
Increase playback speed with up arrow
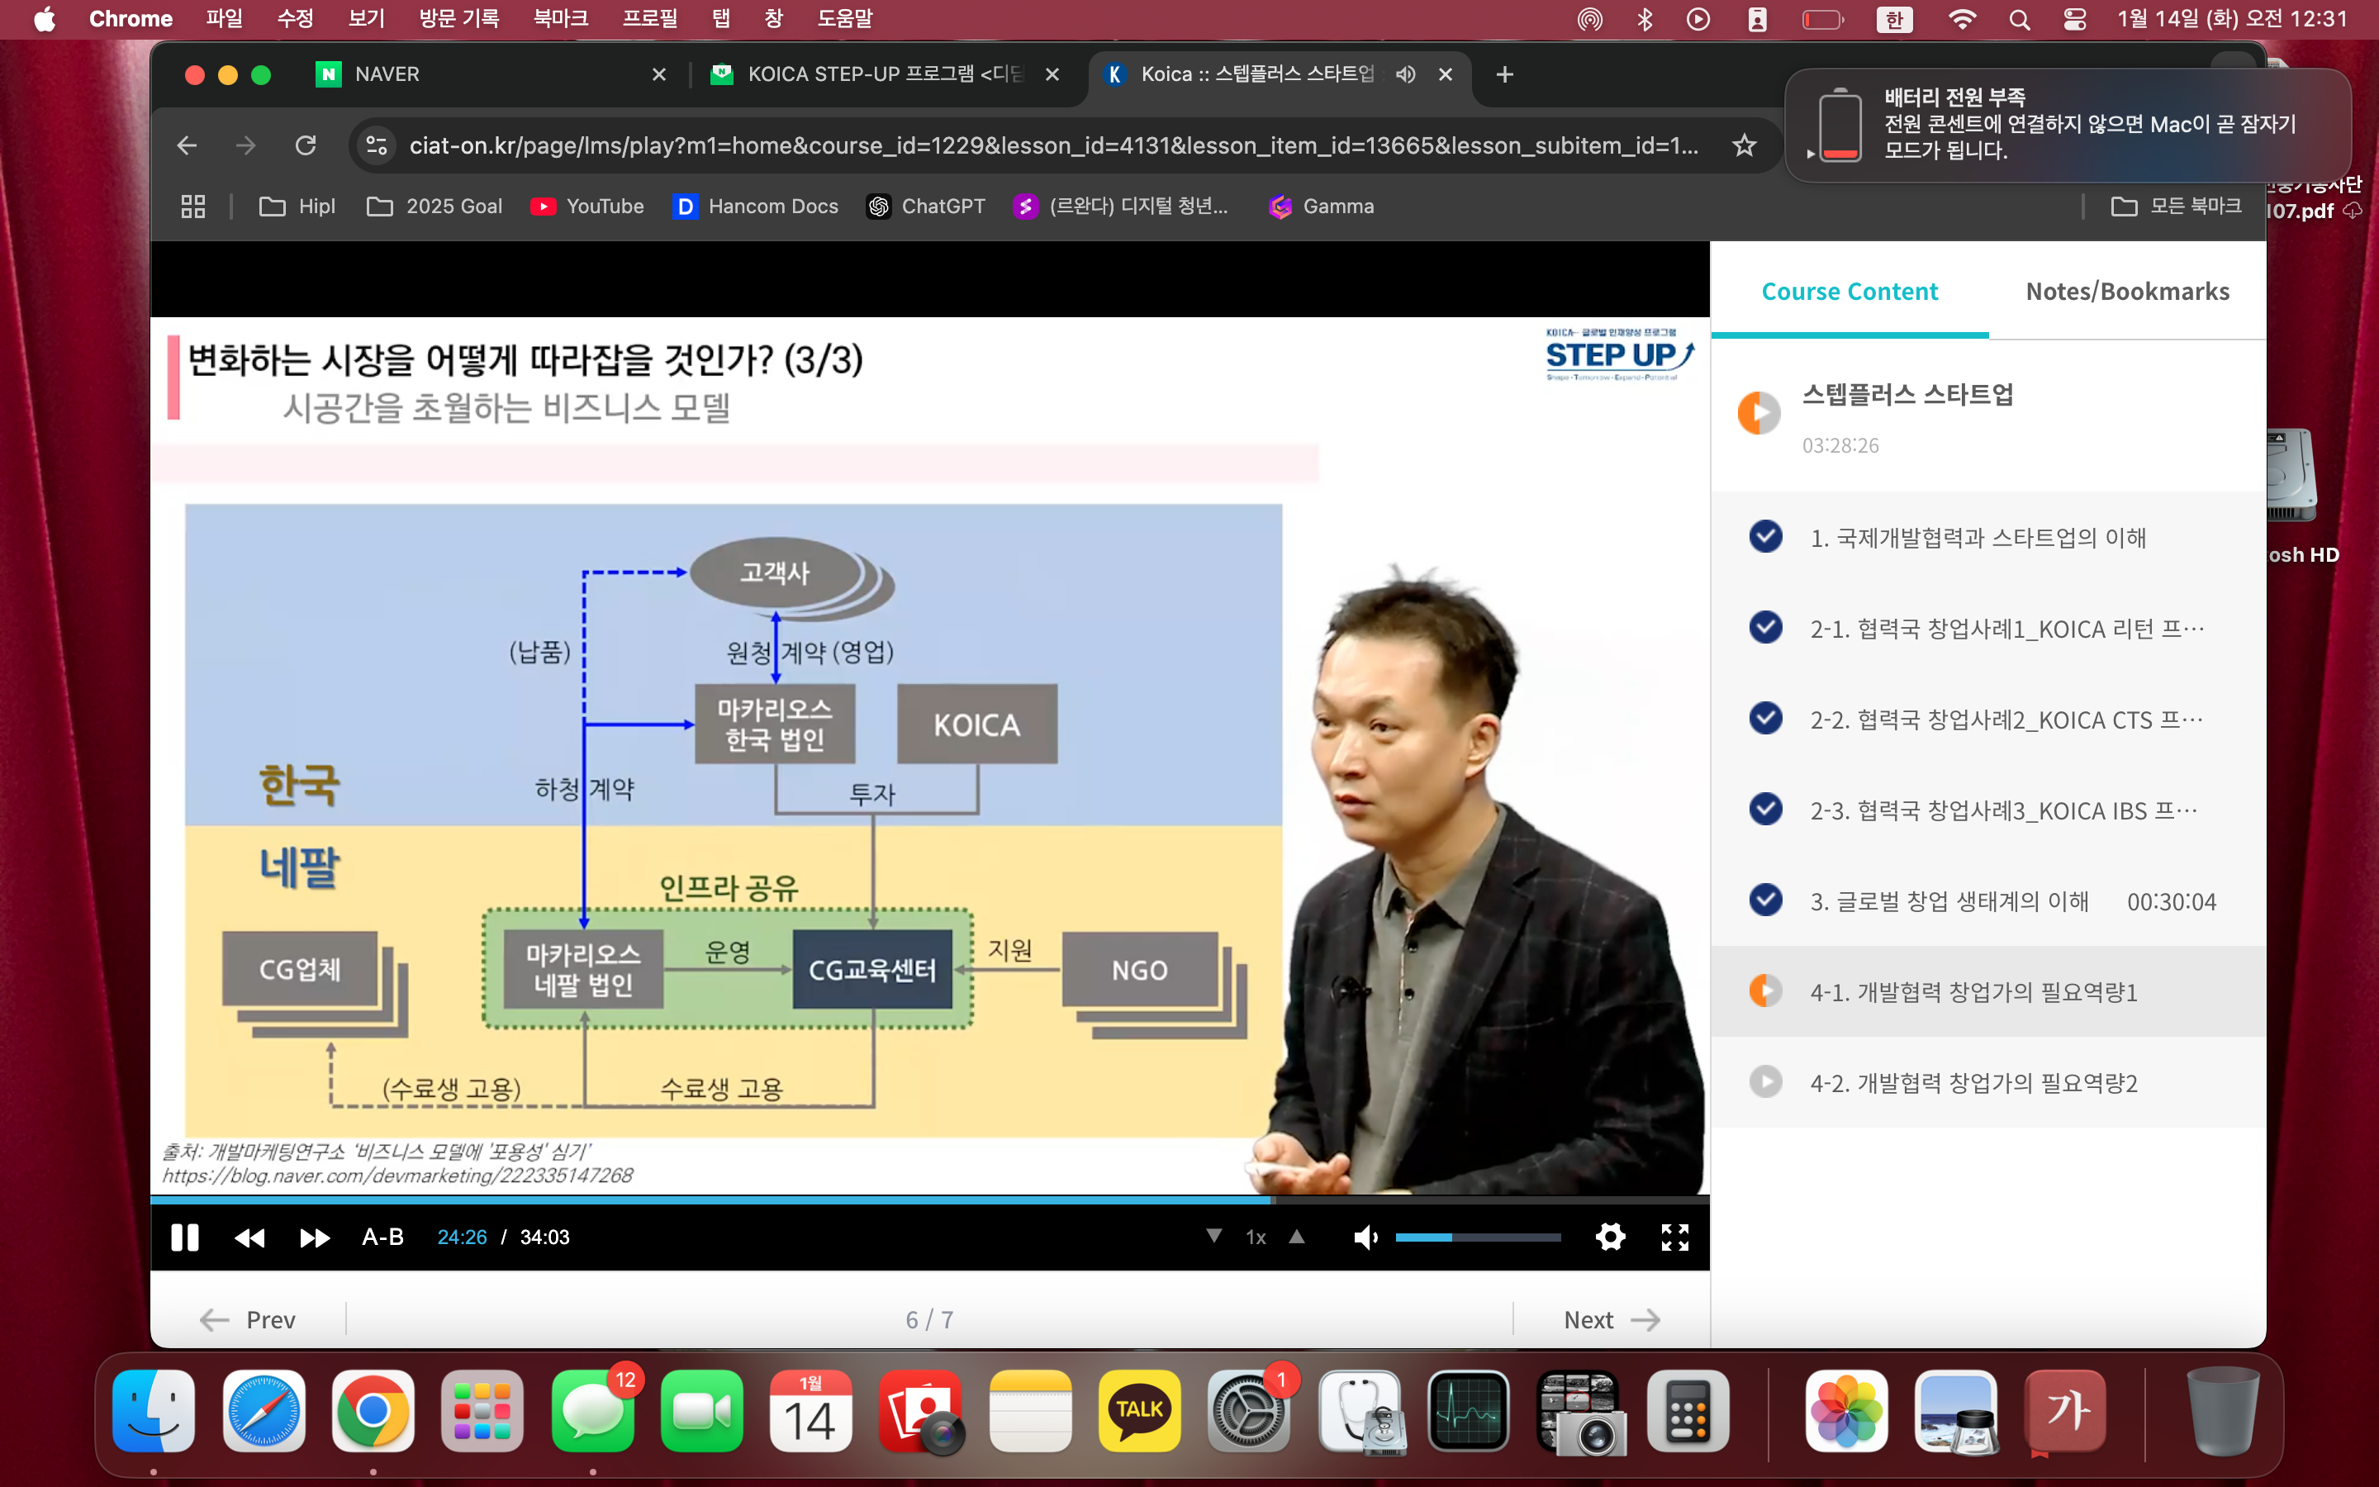1297,1236
